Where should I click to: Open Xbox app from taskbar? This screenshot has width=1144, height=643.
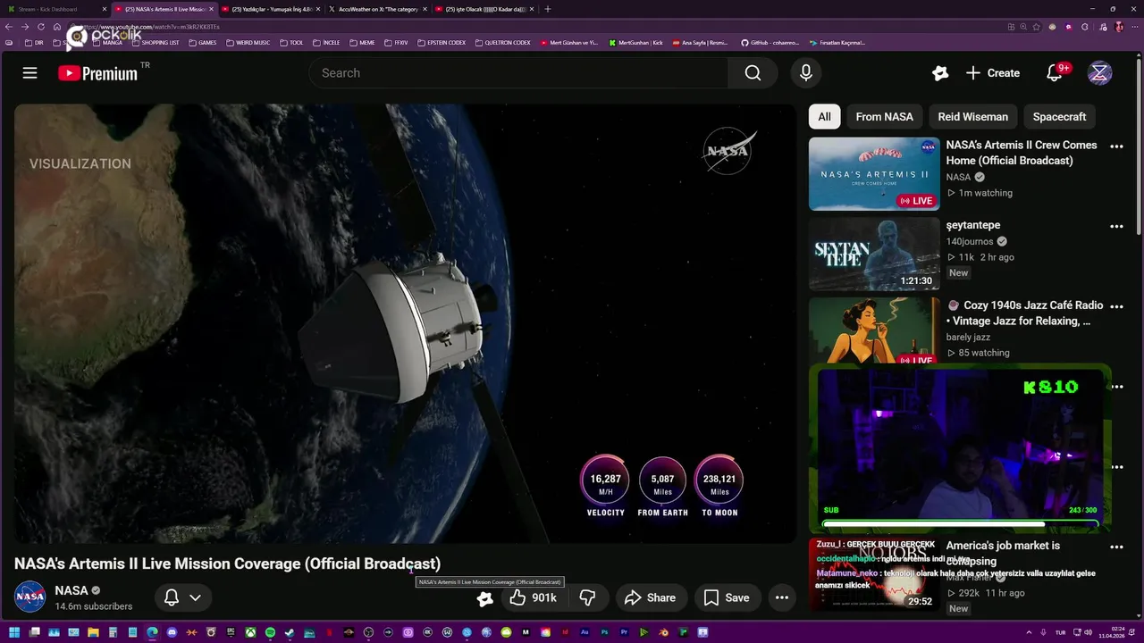250,632
